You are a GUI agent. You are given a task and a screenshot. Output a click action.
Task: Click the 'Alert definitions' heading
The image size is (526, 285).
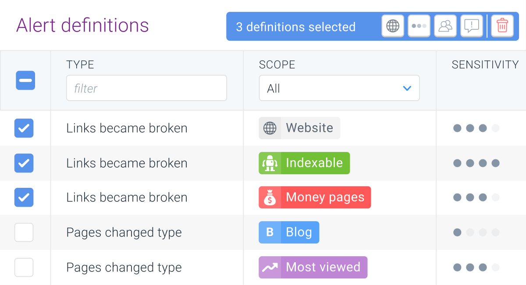click(x=82, y=25)
